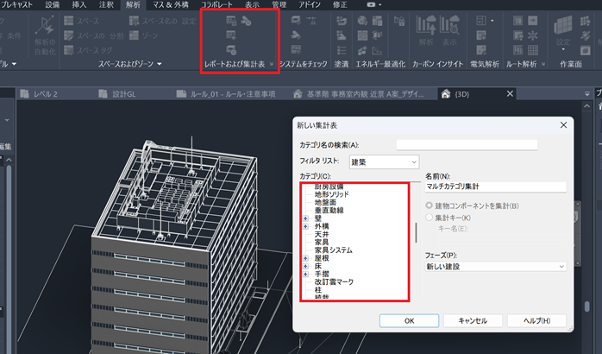Click カテゴリ名の検索 input field
This screenshot has width=602, height=354.
[x=467, y=145]
